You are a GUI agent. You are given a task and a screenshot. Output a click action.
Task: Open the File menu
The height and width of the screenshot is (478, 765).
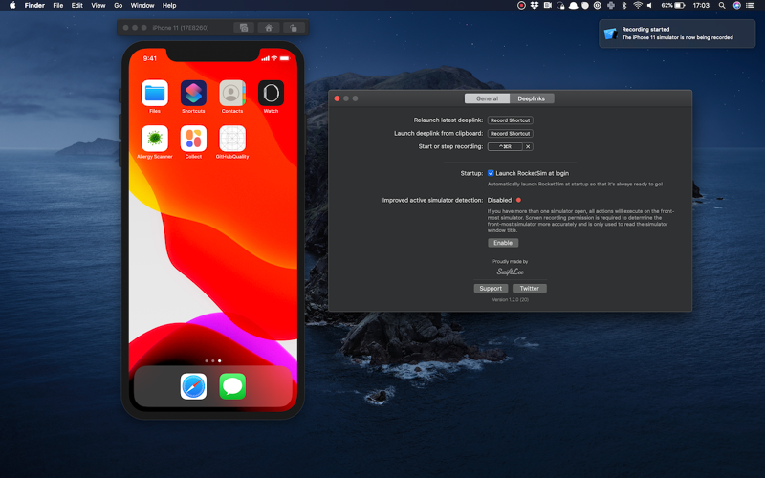[58, 6]
